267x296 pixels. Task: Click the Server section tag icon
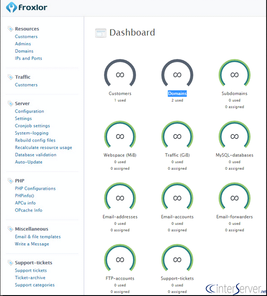point(10,103)
